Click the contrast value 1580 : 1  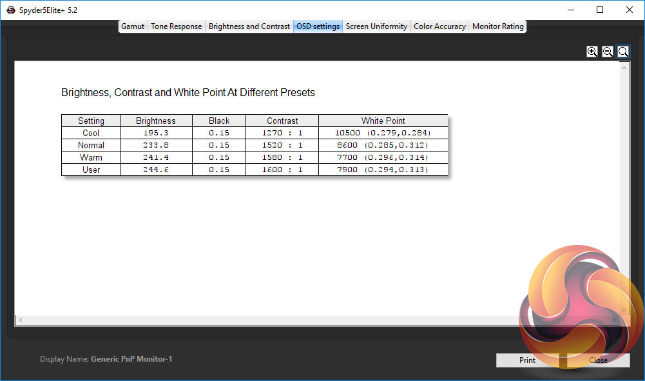(282, 157)
